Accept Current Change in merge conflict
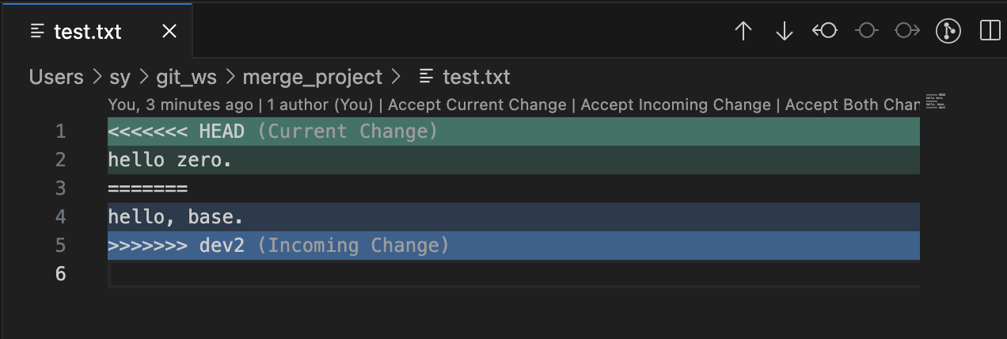The height and width of the screenshot is (339, 1007). tap(477, 105)
